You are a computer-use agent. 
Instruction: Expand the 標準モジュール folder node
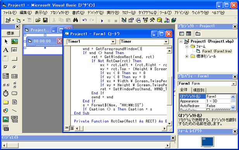click(187, 56)
